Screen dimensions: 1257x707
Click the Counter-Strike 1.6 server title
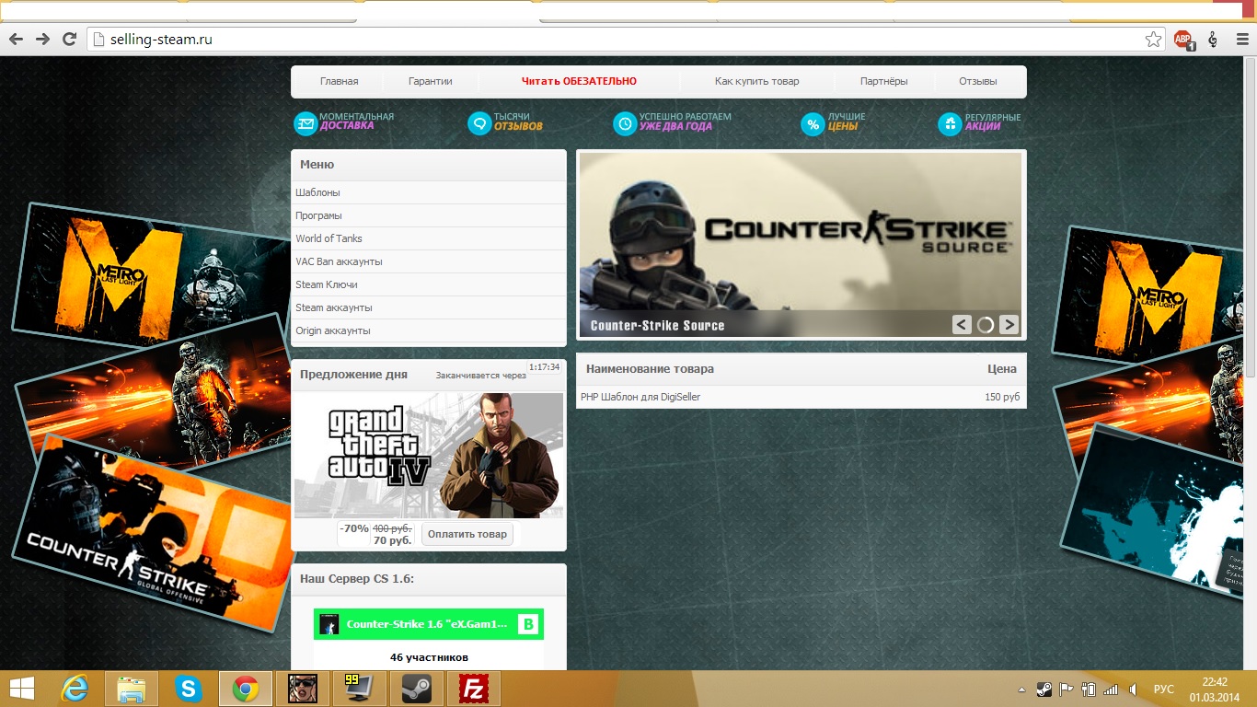(427, 624)
